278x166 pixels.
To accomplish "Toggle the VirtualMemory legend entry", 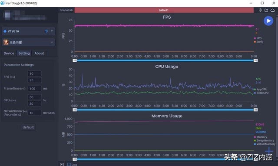I will [265, 144].
